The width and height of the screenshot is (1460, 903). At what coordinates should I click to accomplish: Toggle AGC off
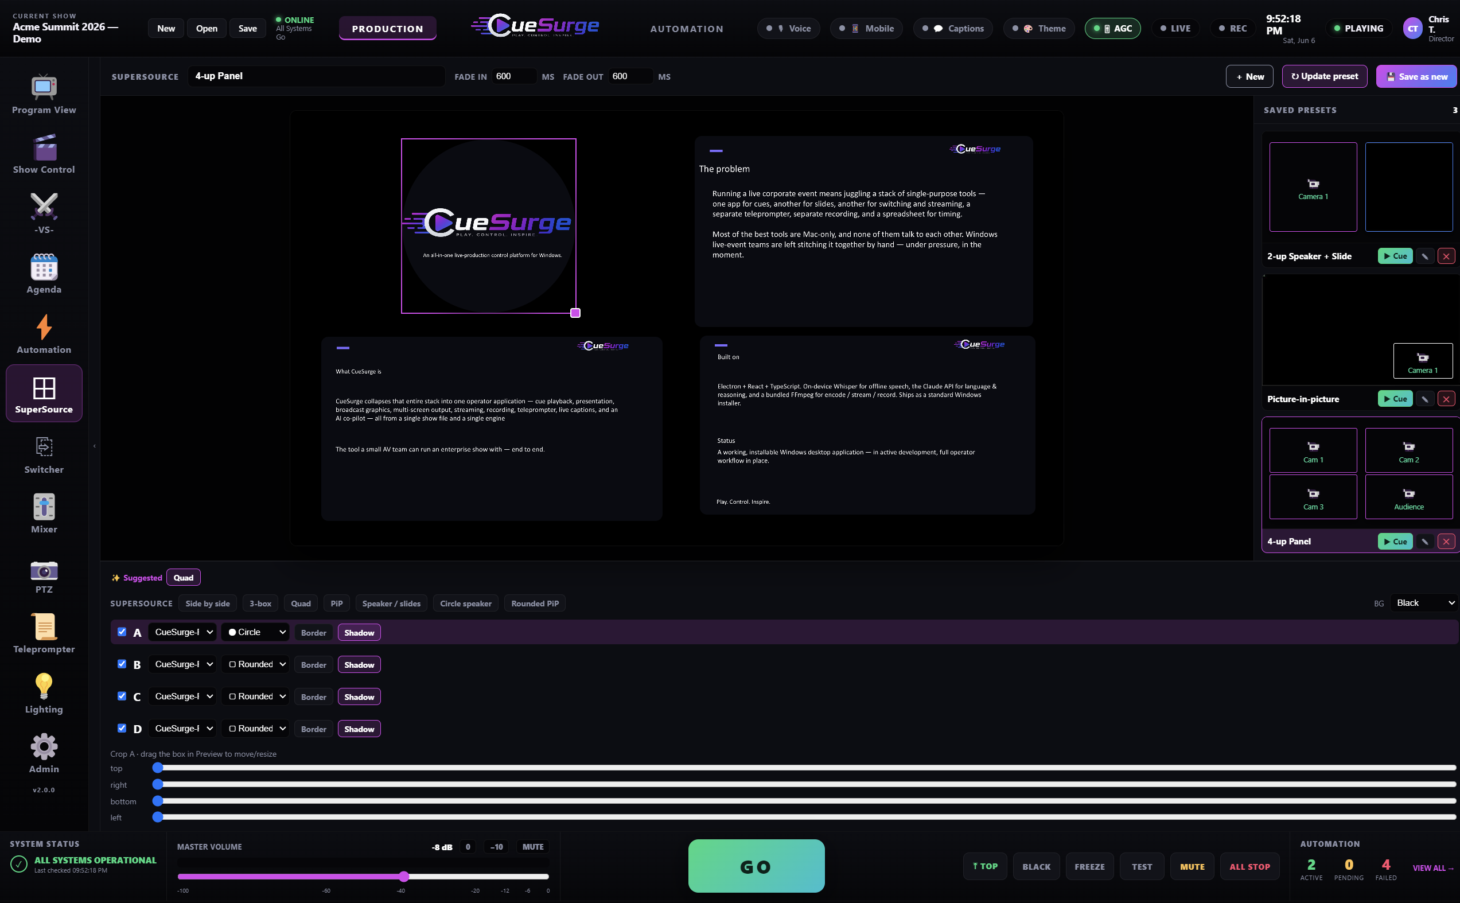[1112, 28]
